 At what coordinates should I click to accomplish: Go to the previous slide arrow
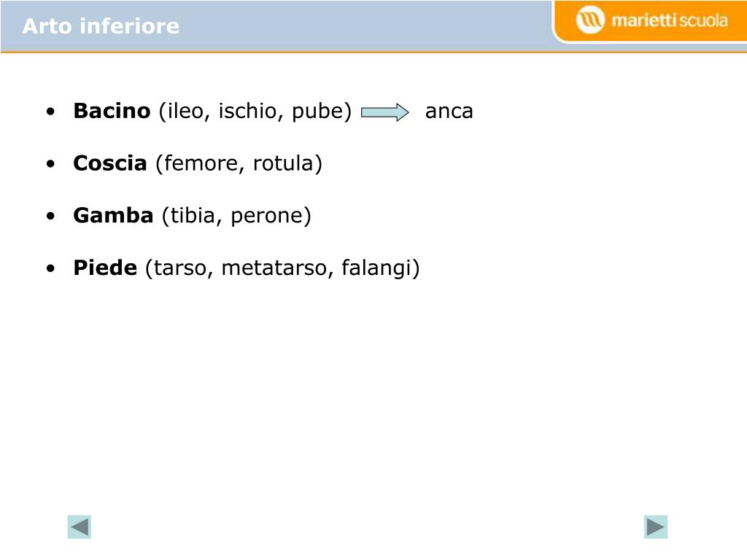coord(79,526)
